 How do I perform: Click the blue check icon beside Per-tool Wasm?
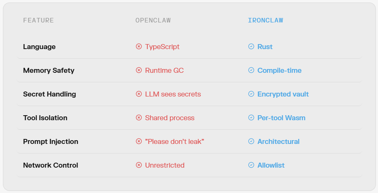click(x=251, y=118)
